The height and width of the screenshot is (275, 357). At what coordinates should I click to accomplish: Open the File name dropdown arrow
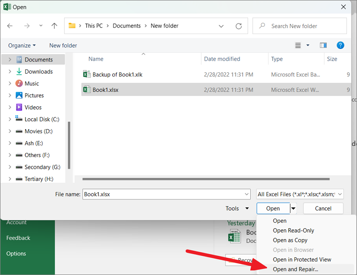pyautogui.click(x=247, y=194)
